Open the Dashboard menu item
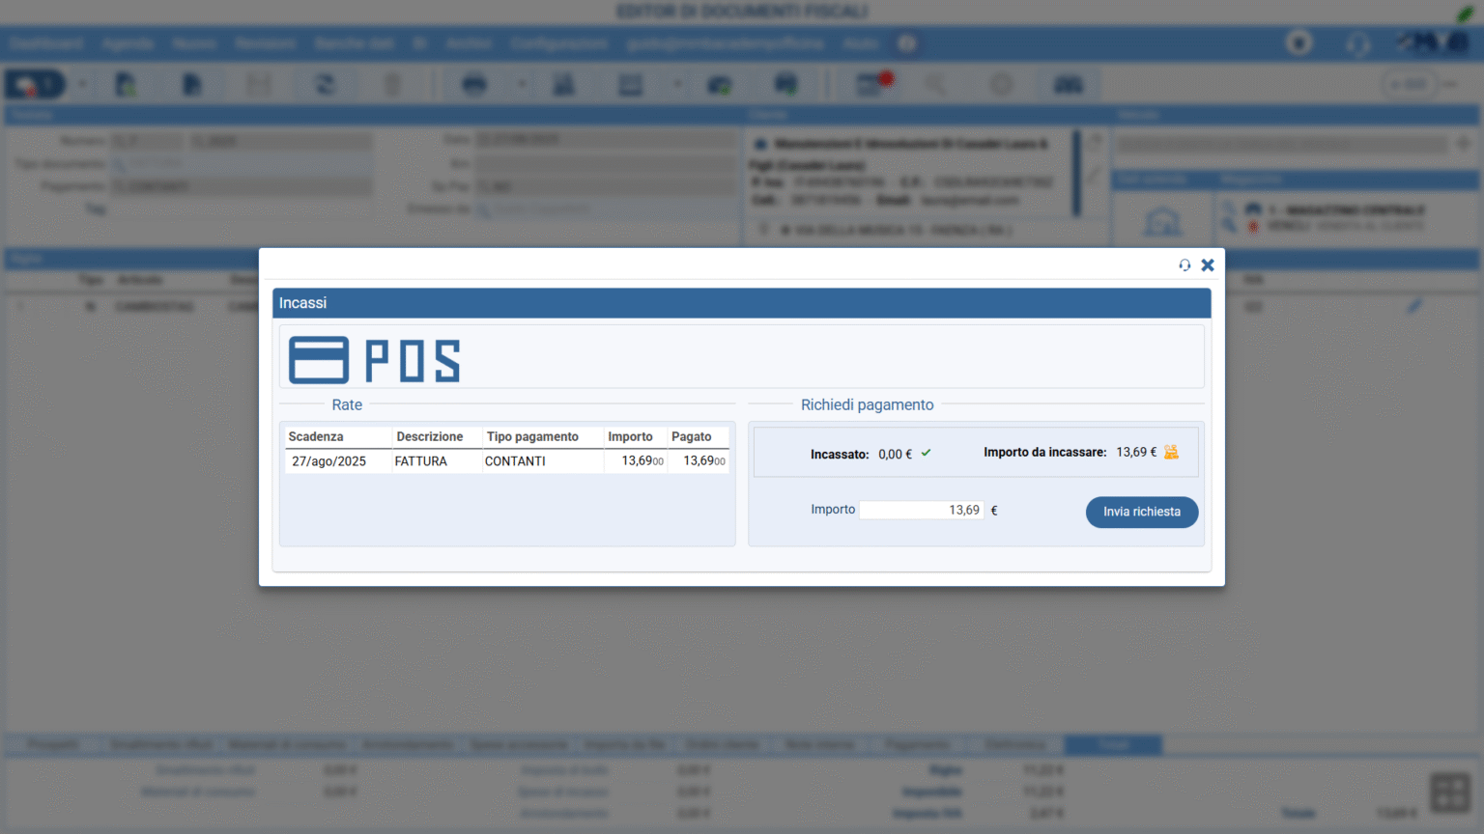Screen dimensions: 1484x834 [46, 43]
